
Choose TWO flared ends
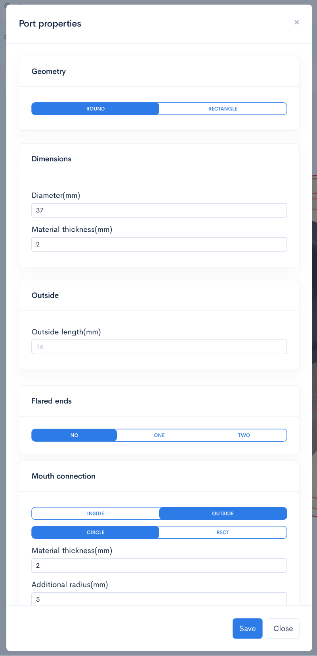(244, 435)
